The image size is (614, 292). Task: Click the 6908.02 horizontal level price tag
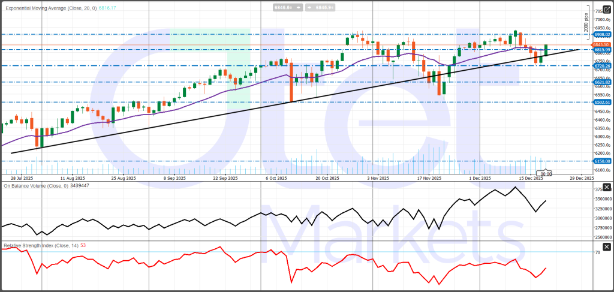pos(601,34)
